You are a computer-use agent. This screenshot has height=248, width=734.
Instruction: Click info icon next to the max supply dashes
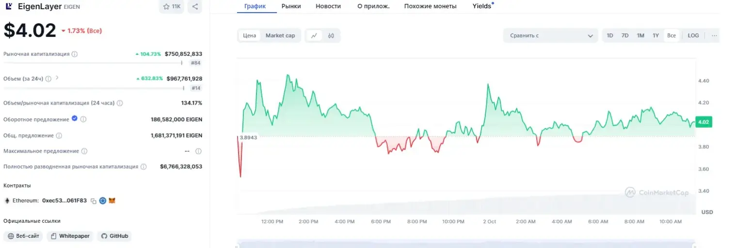click(198, 151)
